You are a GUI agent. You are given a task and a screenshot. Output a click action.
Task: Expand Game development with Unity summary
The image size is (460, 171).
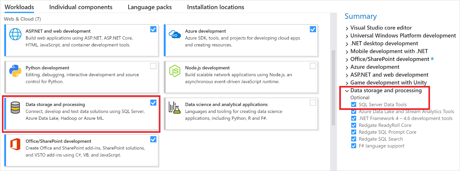coord(347,83)
